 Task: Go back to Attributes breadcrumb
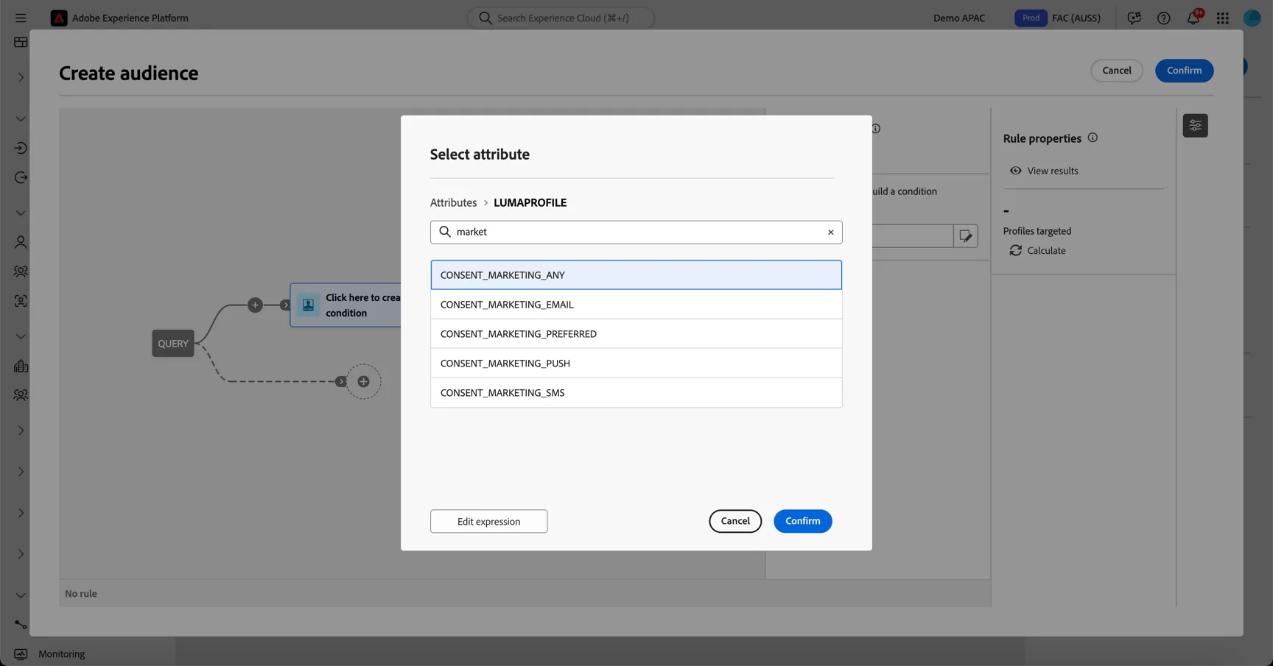(453, 202)
